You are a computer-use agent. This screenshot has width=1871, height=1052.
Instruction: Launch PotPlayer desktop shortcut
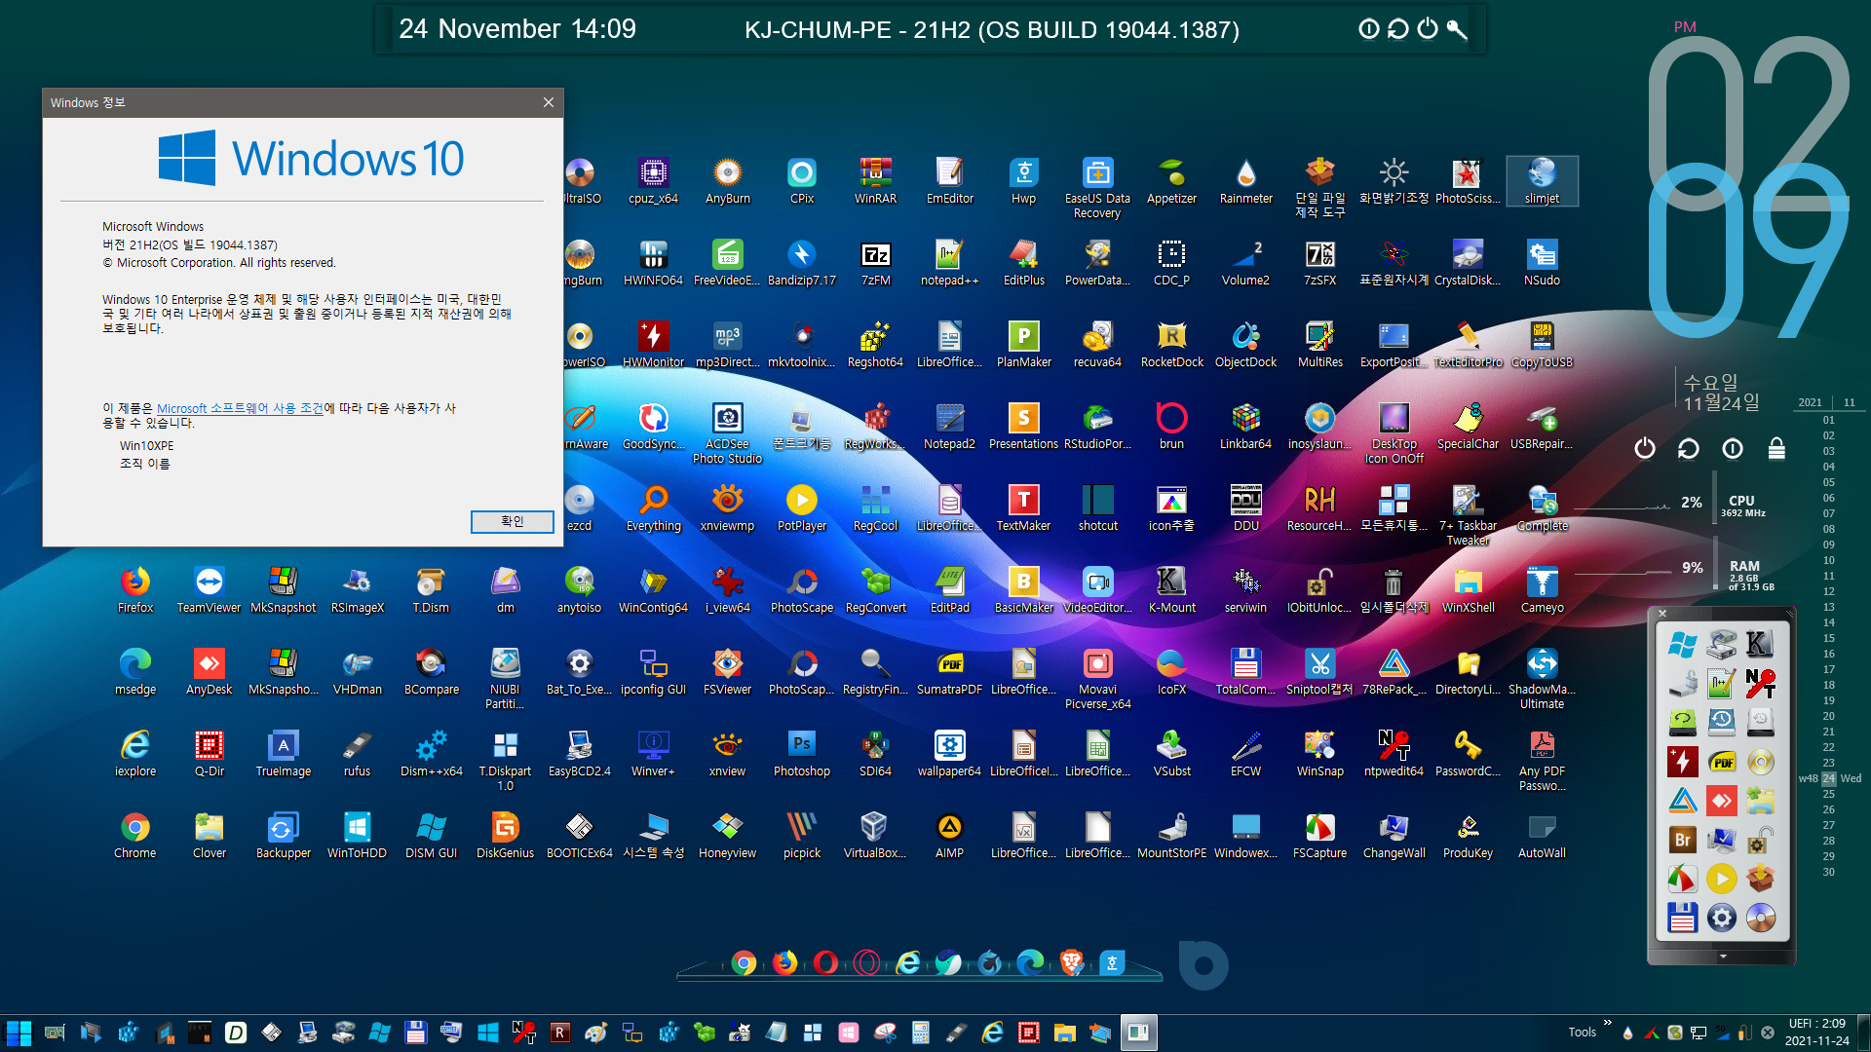coord(801,508)
